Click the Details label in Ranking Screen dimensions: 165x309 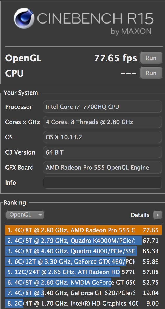140,215
